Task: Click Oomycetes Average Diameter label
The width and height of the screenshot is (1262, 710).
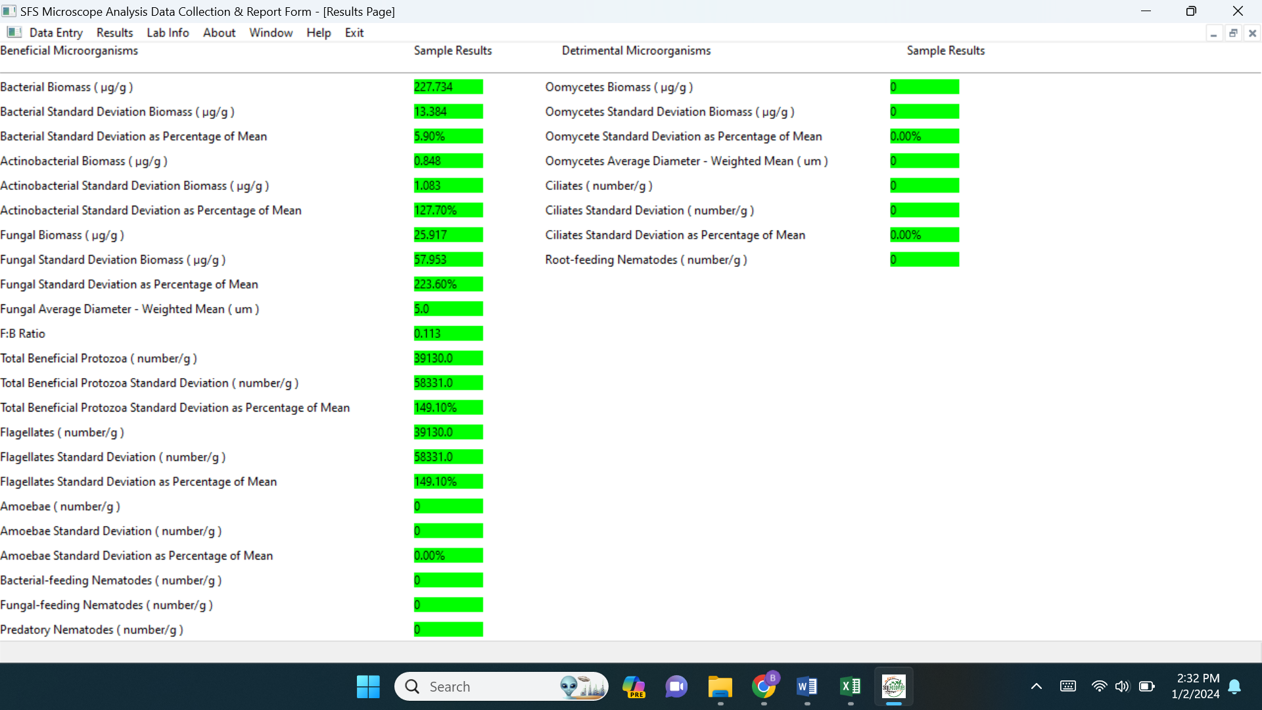Action: pyautogui.click(x=686, y=161)
